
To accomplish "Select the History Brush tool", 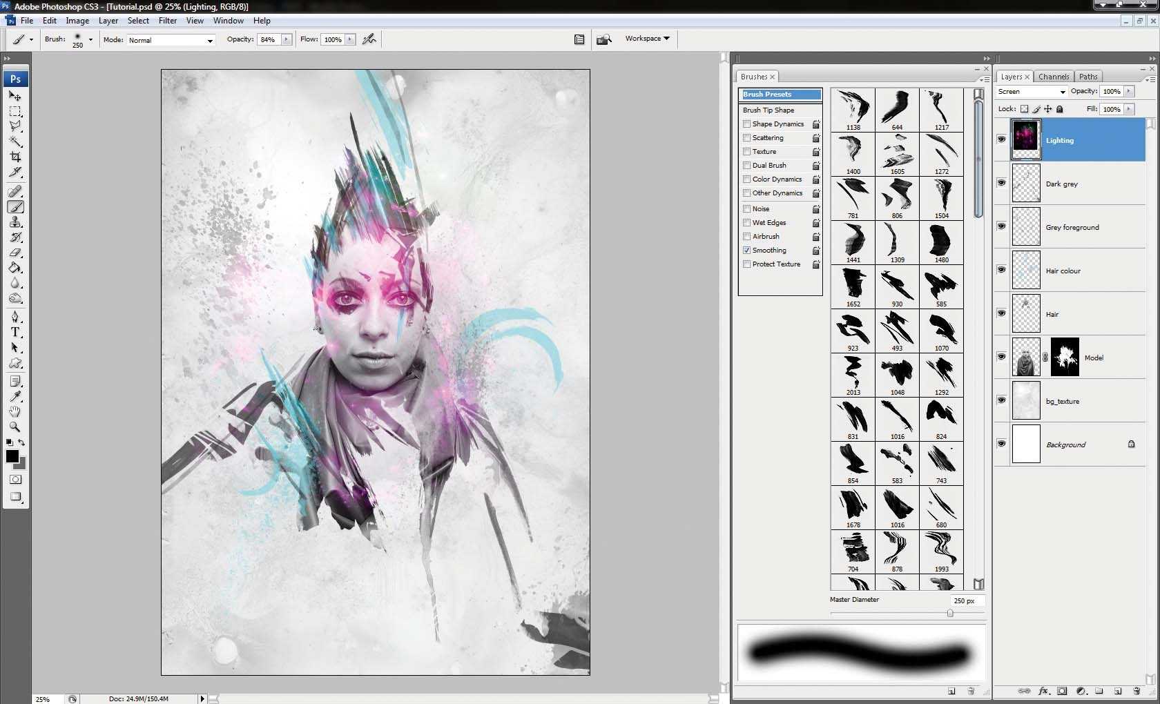I will point(15,237).
